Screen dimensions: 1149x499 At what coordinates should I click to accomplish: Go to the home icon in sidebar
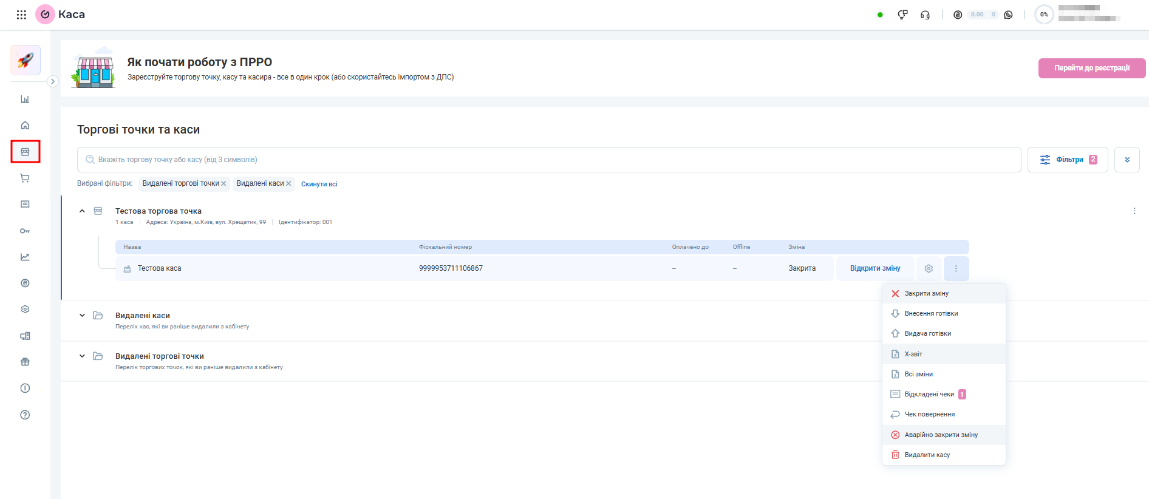25,125
